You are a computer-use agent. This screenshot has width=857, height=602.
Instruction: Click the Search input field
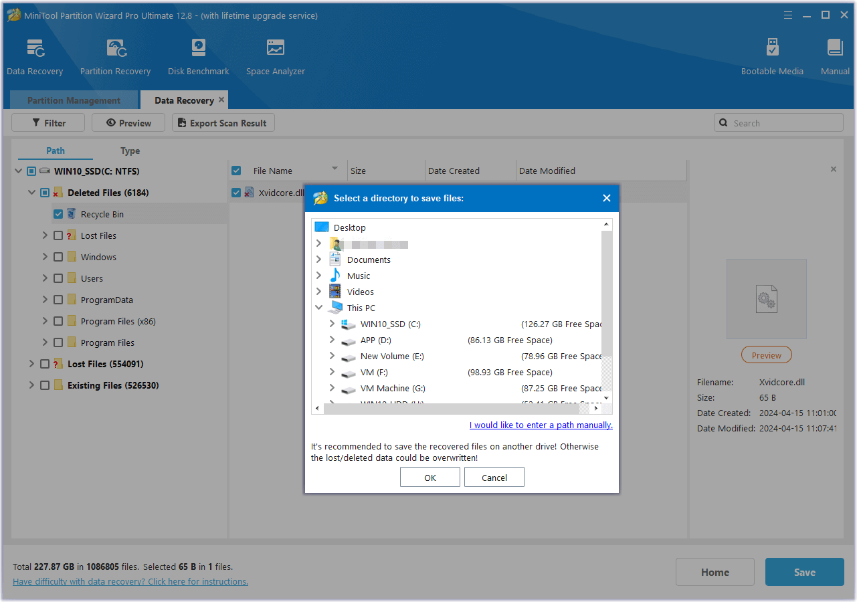click(x=779, y=123)
